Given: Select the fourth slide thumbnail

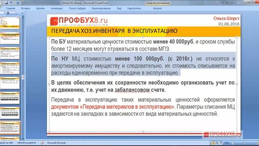Looking at the screenshot, I should coord(10,68).
